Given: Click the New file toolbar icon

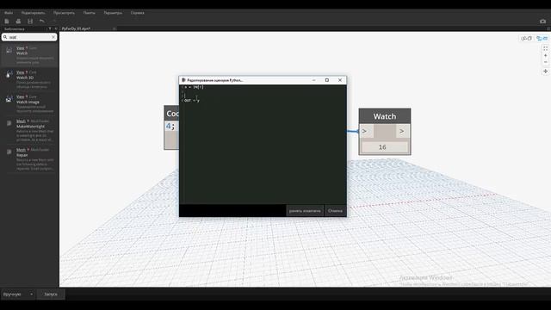Looking at the screenshot, I should tap(7, 22).
